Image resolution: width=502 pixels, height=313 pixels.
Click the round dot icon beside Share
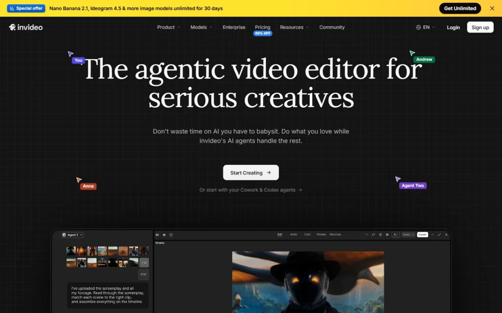[x=387, y=235]
